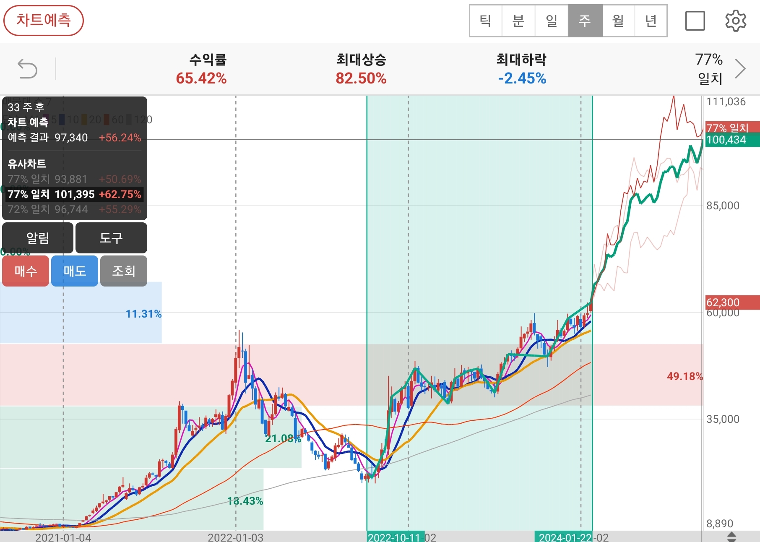Select similar chart row 93,881 +50.69%

tap(74, 179)
